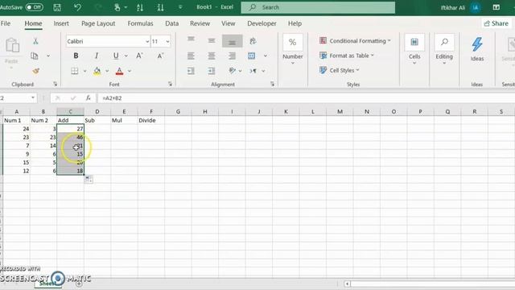
Task: Click Sort Ascending icon in quick access
Action: 140,7
